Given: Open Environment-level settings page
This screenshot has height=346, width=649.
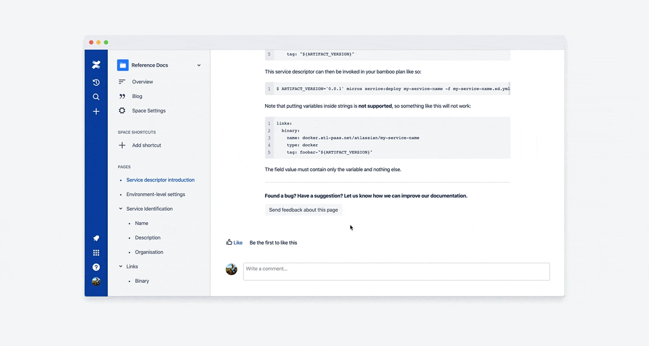Looking at the screenshot, I should click(156, 195).
